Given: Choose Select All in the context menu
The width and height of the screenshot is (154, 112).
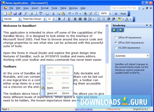Looking at the screenshot, I should (57, 93).
